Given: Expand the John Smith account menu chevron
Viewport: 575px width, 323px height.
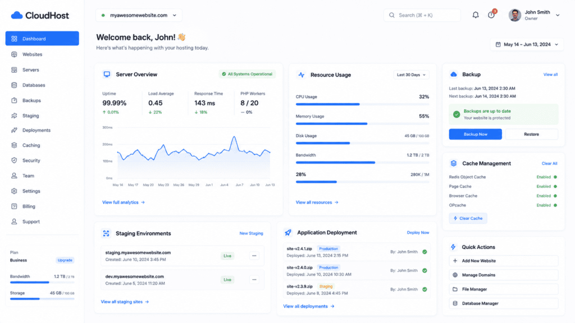Looking at the screenshot, I should 558,15.
